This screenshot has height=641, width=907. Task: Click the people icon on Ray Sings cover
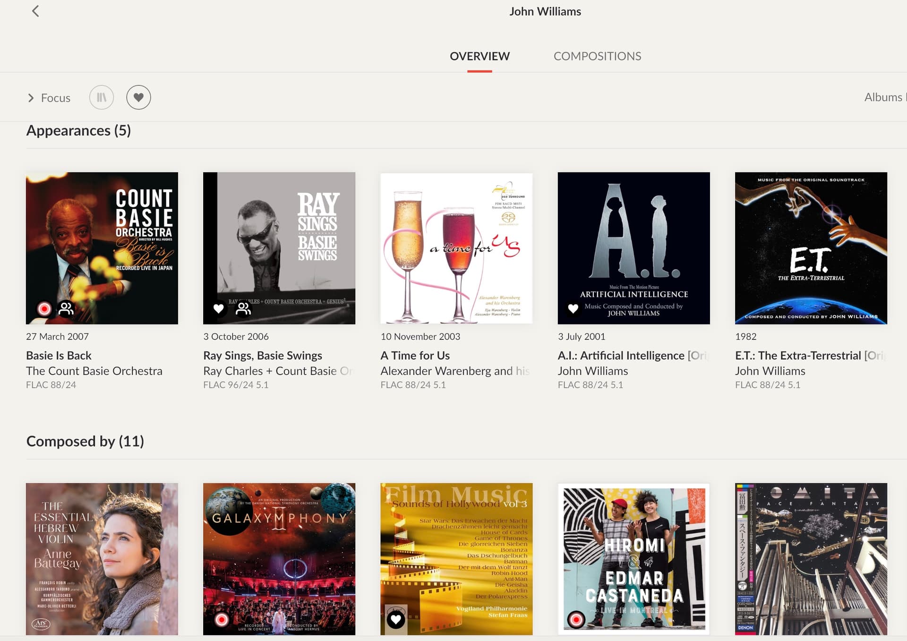click(243, 308)
